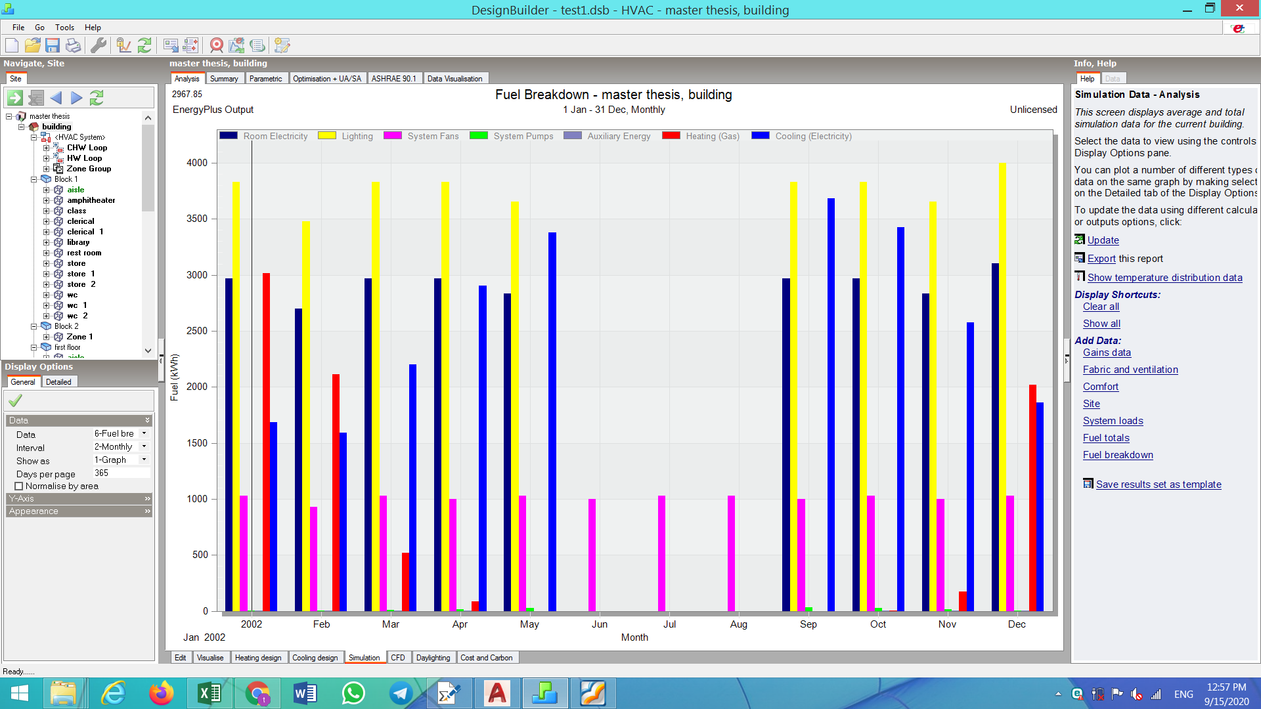Expand the Y-Axis options section
Image resolution: width=1261 pixels, height=709 pixels.
click(79, 499)
